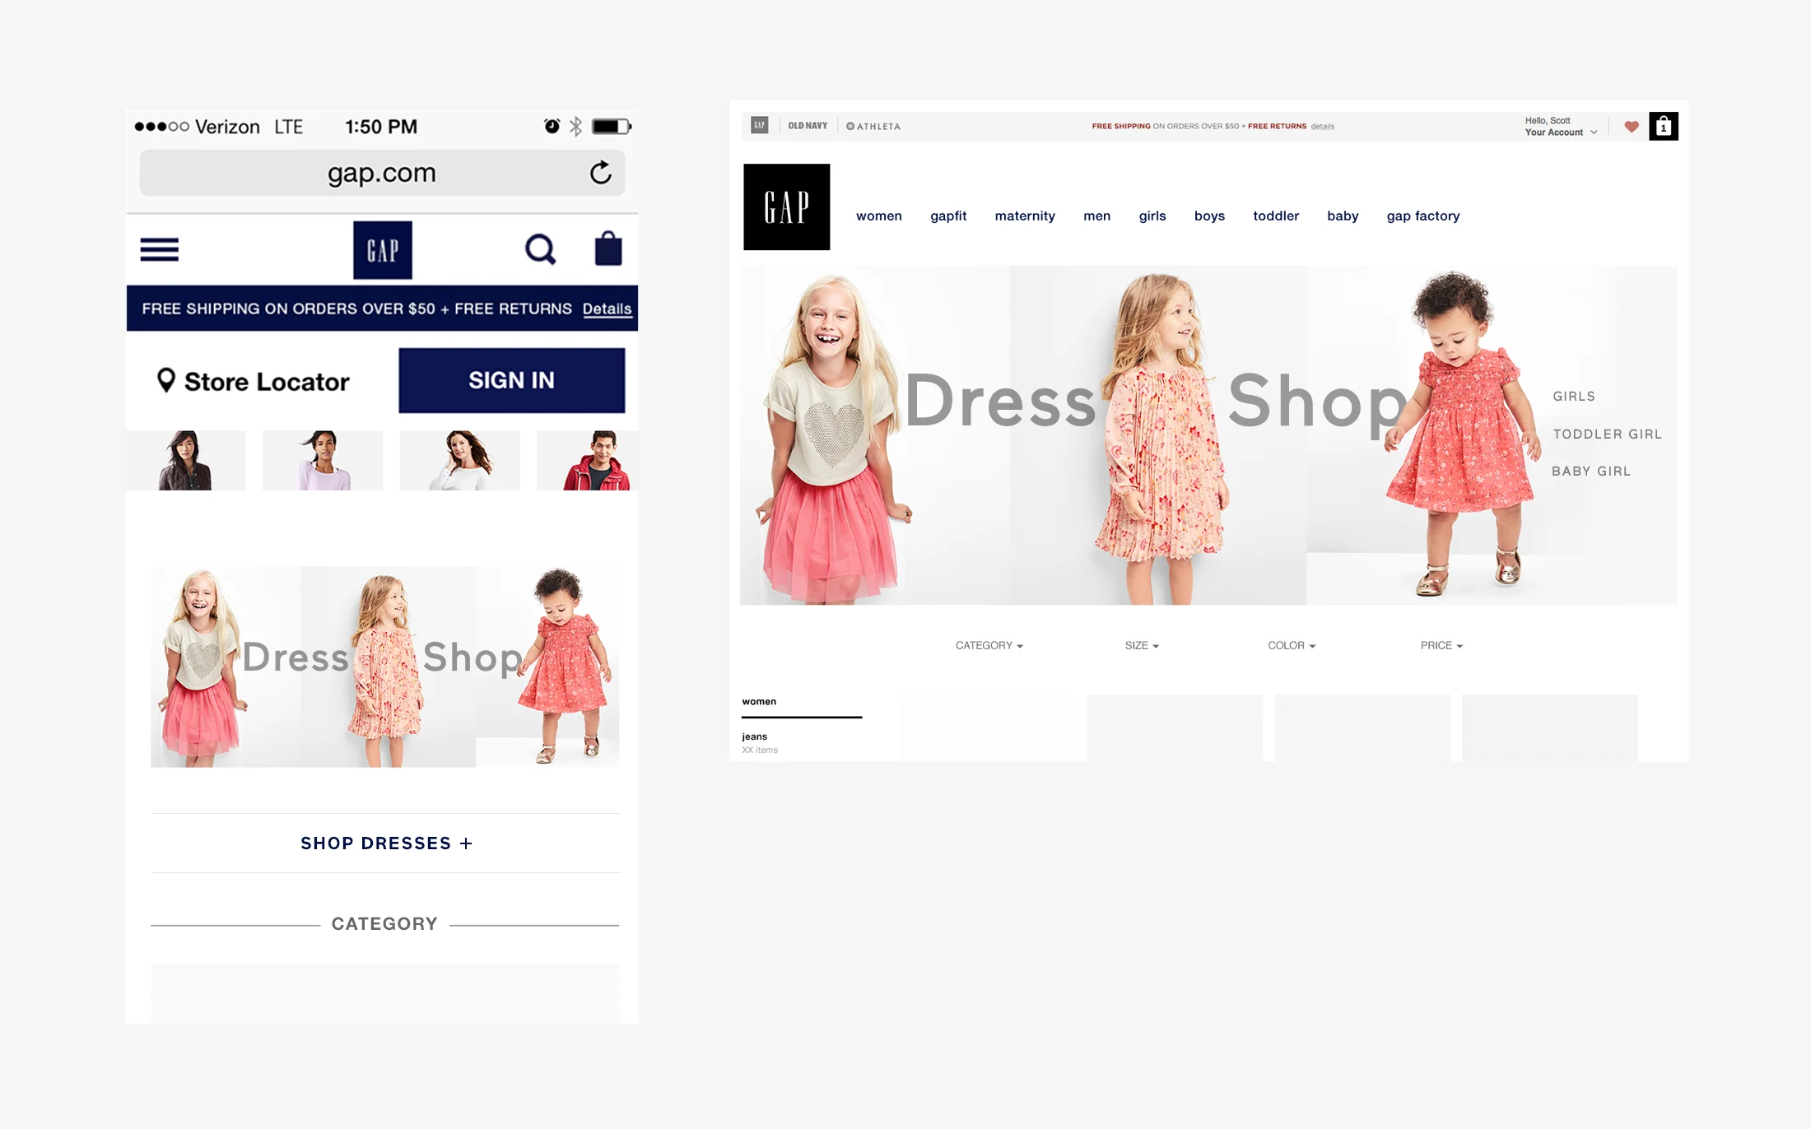This screenshot has height=1129, width=1811.
Task: Tap the gap.com address bar
Action: coord(382,173)
